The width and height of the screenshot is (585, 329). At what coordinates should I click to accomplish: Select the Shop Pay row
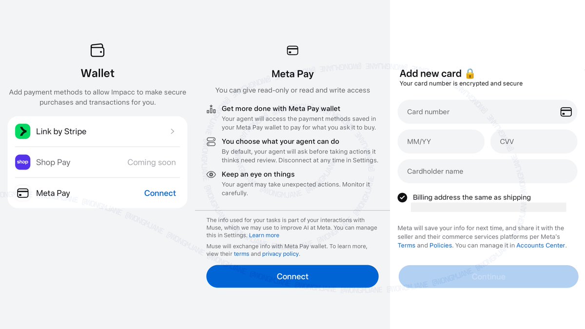97,162
